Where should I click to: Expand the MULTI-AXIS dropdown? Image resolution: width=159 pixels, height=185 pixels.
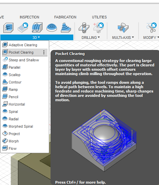tap(123, 38)
